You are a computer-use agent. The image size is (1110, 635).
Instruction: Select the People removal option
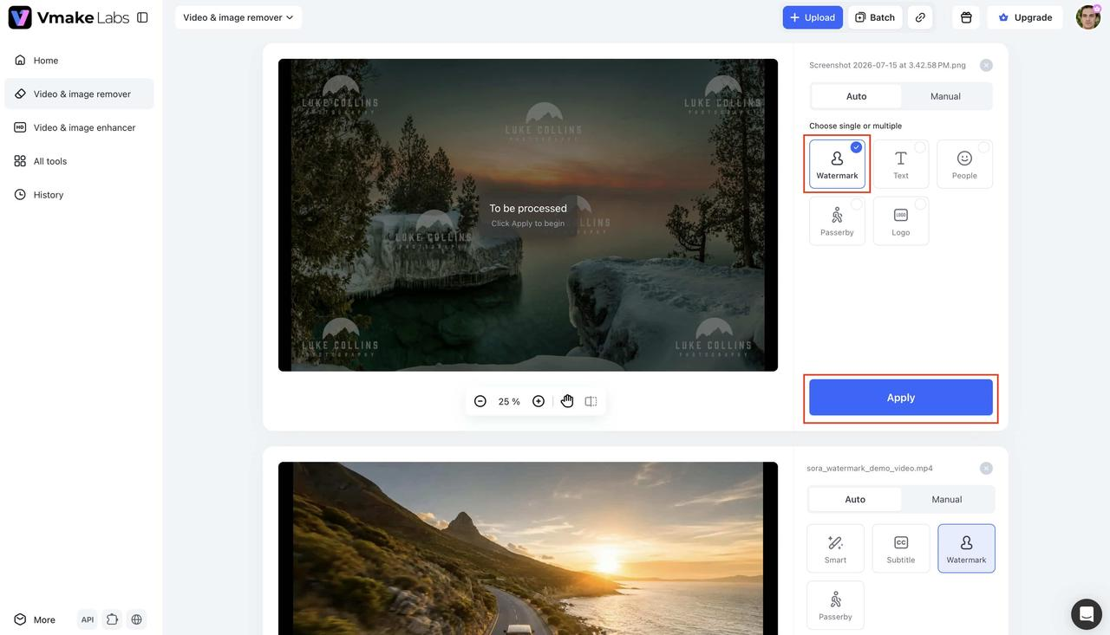[964, 164]
